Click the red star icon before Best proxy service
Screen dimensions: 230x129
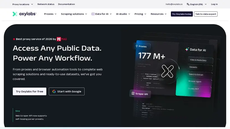click(14, 39)
